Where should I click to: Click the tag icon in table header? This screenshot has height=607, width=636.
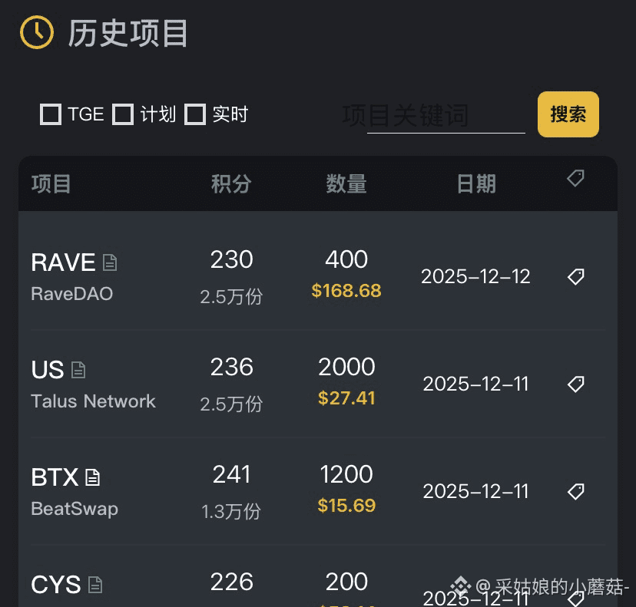point(575,178)
